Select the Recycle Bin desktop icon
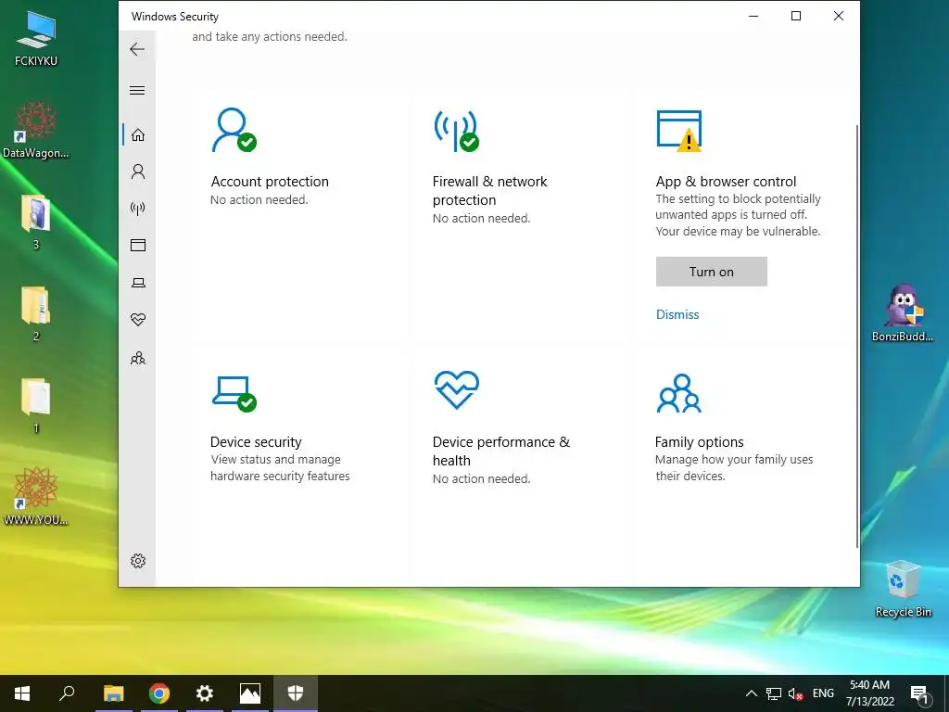949x712 pixels. tap(903, 589)
